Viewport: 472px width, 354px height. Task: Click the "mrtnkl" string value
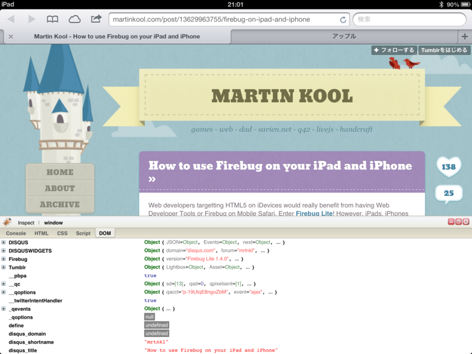coord(156,342)
